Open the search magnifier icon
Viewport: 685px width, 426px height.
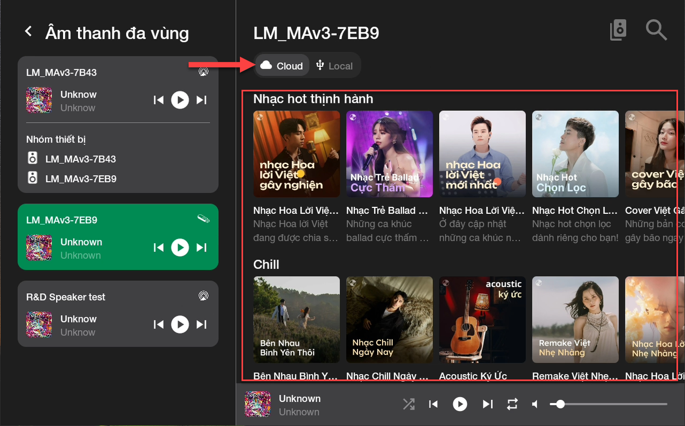point(656,31)
